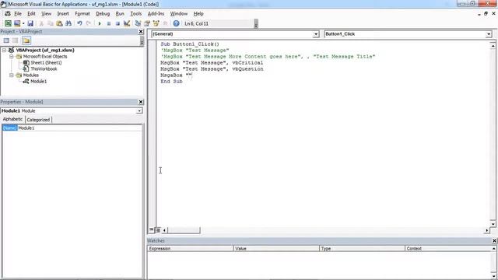This screenshot has height=280, width=498.
Task: Open the Button1_Click procedure dropdown
Action: (489, 34)
